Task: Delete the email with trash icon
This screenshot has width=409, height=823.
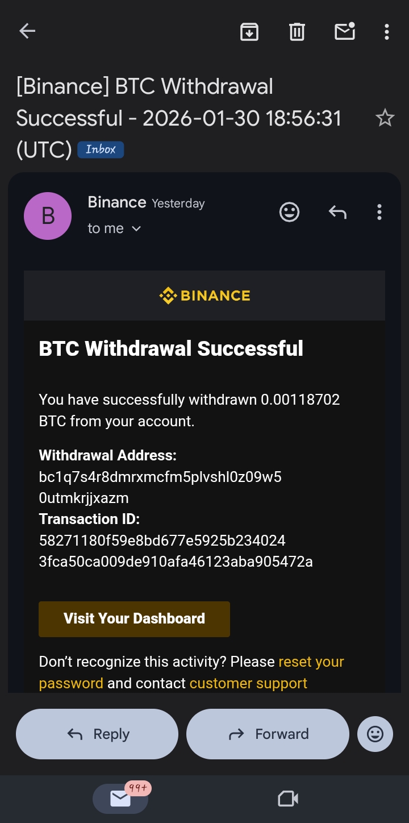Action: [x=297, y=32]
